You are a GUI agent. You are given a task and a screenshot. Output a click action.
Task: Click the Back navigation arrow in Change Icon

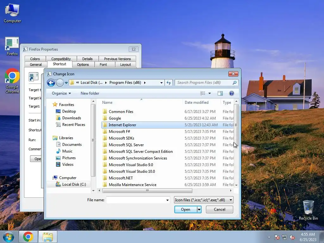pyautogui.click(x=51, y=83)
